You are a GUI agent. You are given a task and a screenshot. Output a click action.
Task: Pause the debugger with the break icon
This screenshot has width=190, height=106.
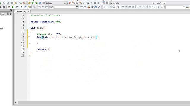95,3
